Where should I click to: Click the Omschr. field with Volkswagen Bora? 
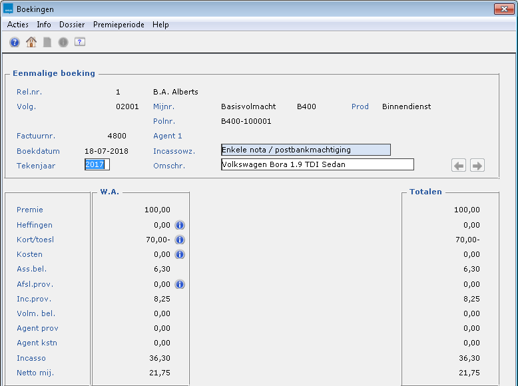(317, 165)
